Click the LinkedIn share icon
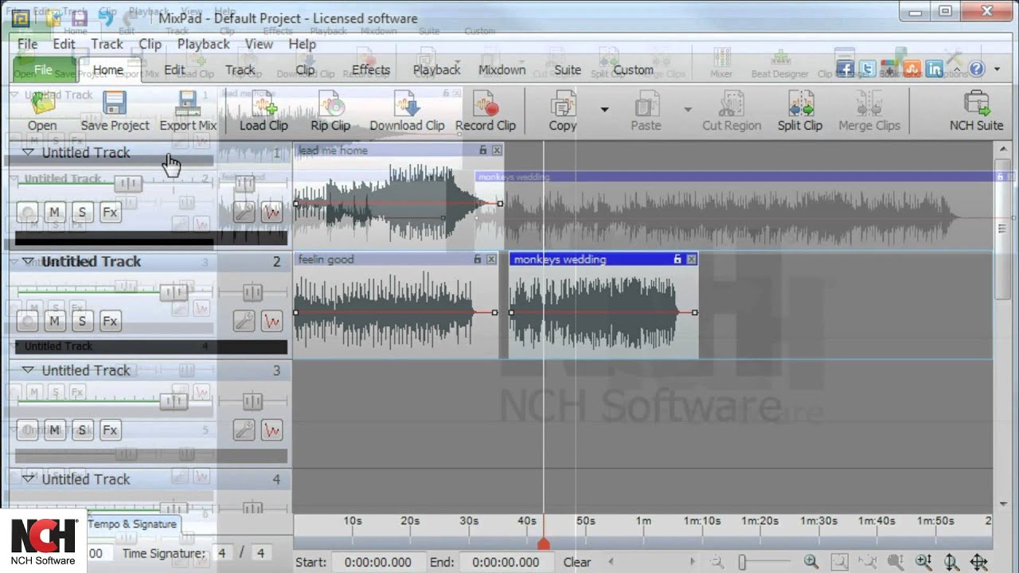Viewport: 1019px width, 573px height. coord(934,70)
